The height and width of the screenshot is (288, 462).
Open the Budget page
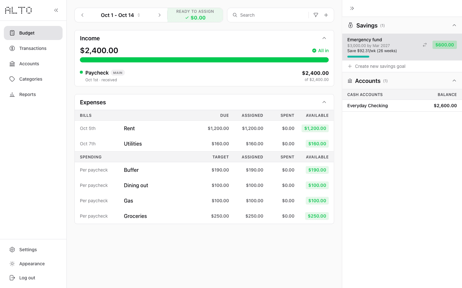tap(33, 33)
